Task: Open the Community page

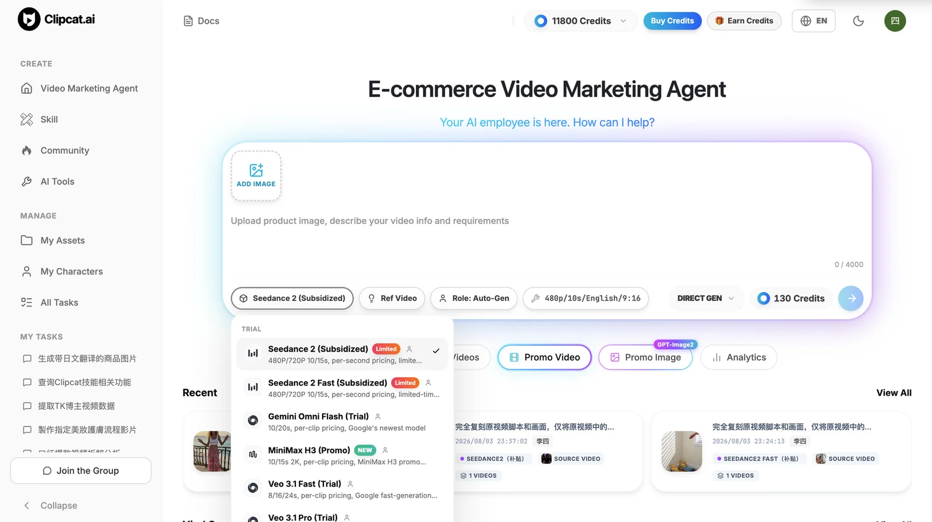Action: click(x=81, y=150)
